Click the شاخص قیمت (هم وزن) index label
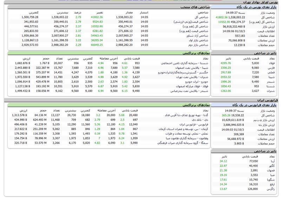Viewport: 281px width, 198px height. click(x=194, y=31)
